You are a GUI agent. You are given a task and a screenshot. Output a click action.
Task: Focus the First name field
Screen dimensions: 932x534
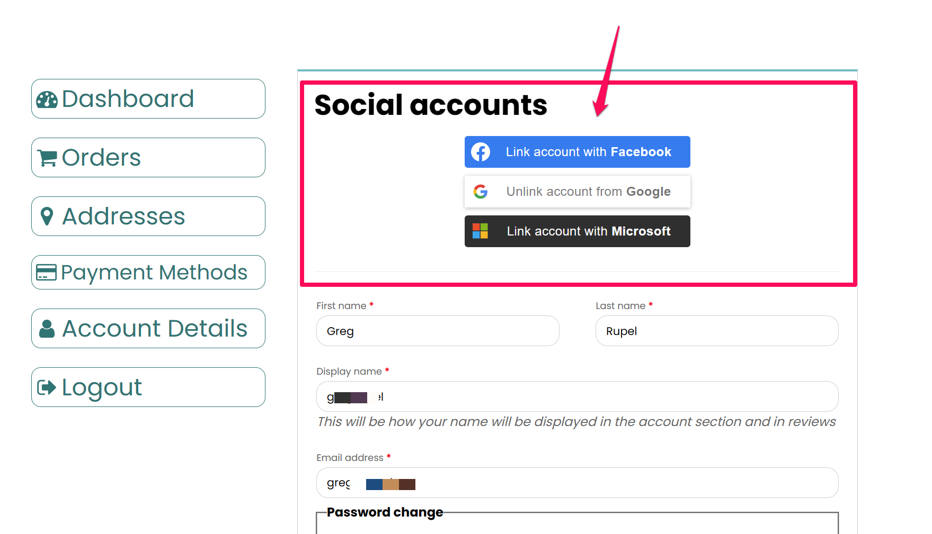click(x=438, y=331)
